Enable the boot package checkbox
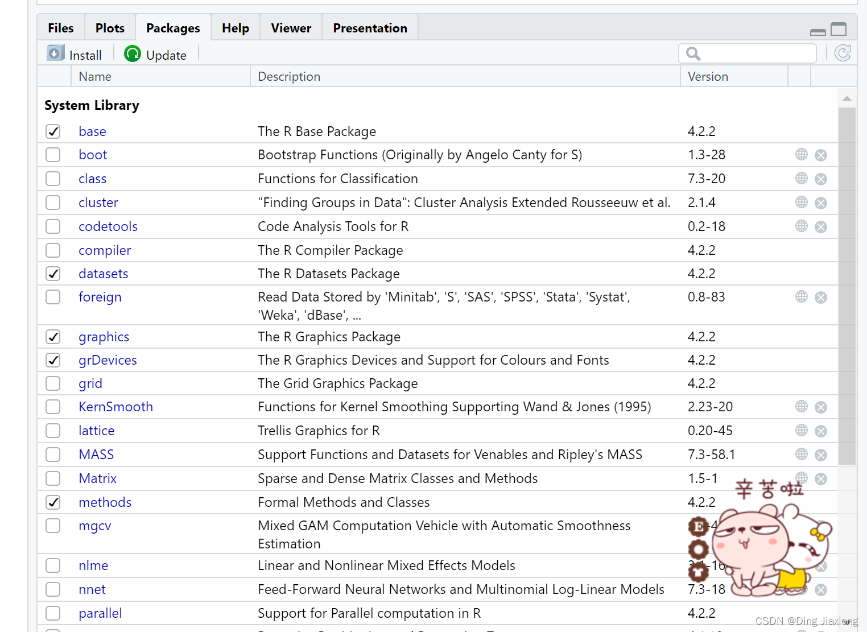Screen dimensions: 867x632 pos(53,155)
